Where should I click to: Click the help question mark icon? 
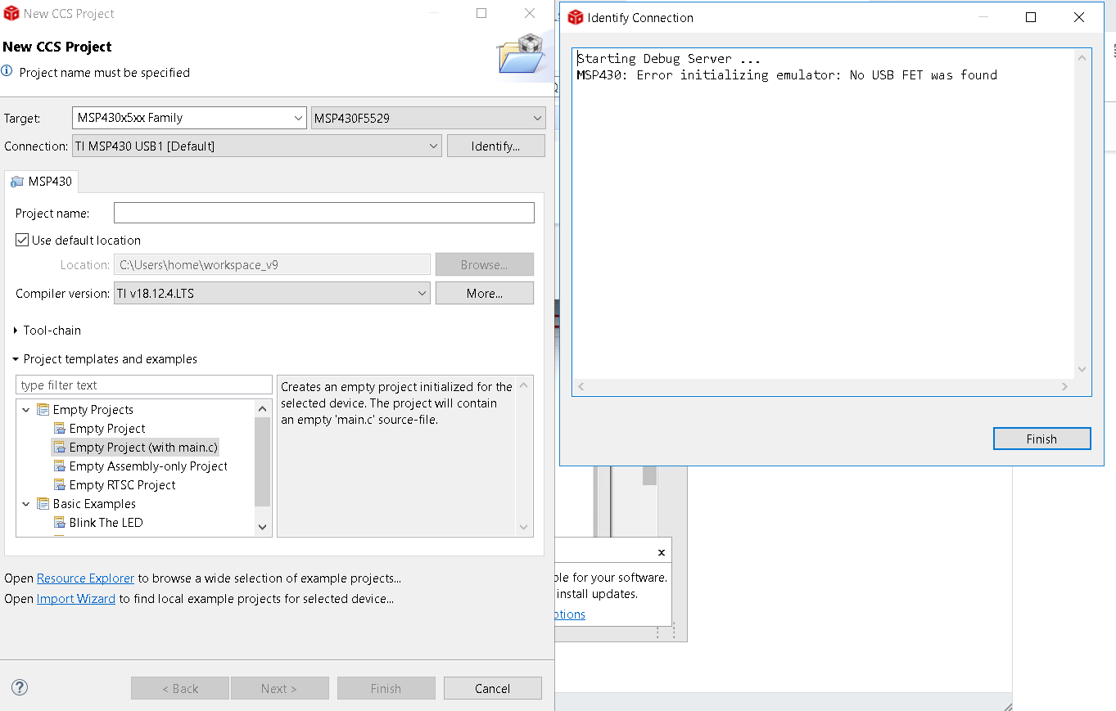pos(20,687)
